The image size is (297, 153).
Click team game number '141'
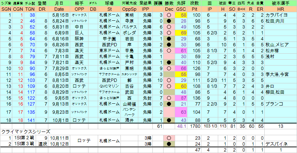30,120
